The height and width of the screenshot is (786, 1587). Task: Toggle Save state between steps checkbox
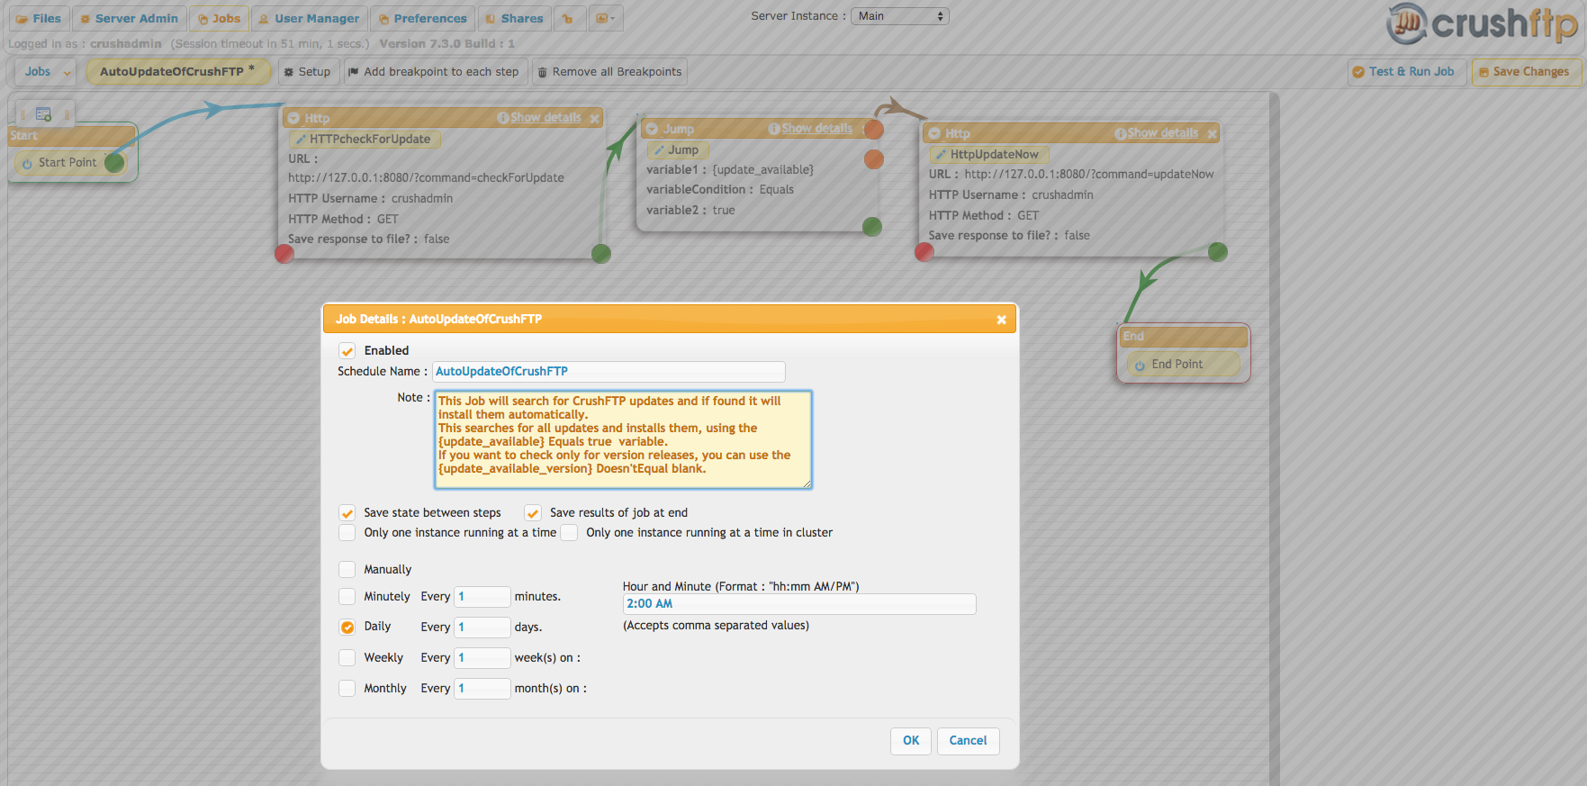pyautogui.click(x=347, y=513)
